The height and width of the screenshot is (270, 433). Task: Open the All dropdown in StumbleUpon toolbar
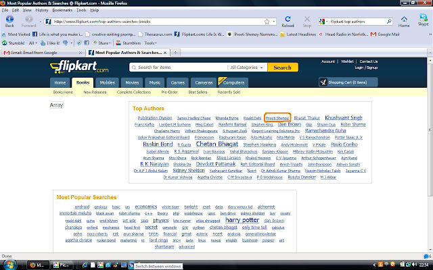[x=32, y=43]
